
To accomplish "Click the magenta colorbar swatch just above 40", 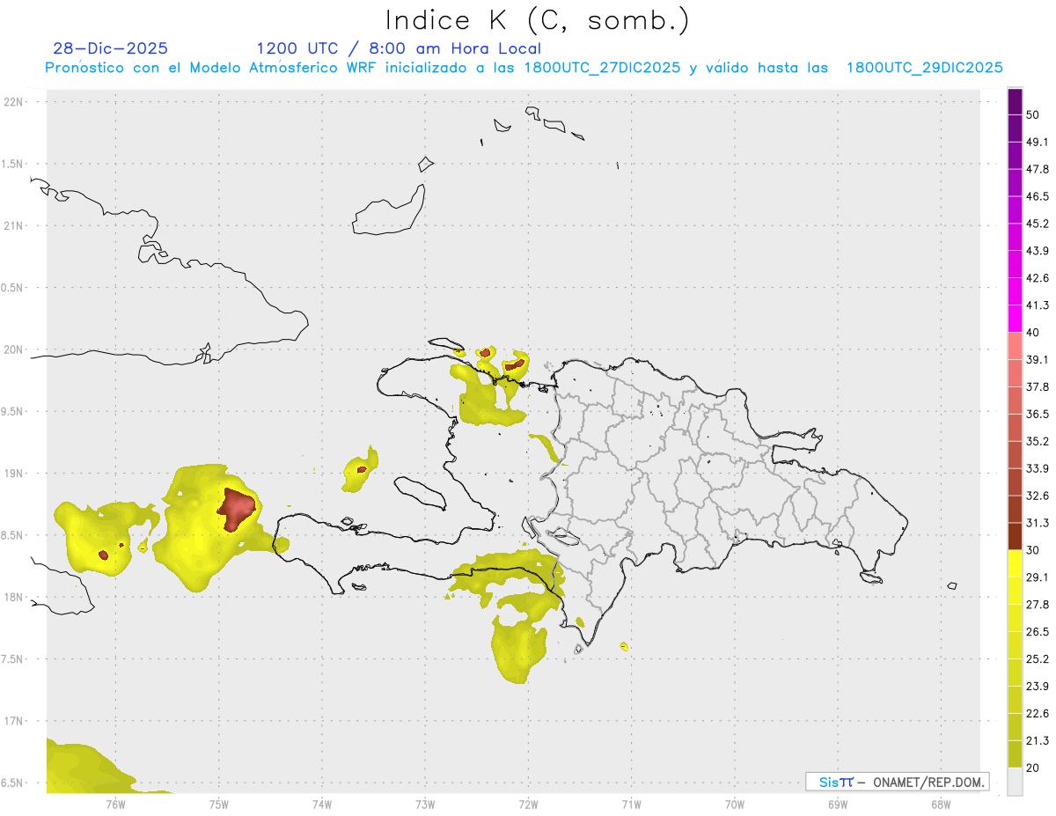I will point(1015,319).
